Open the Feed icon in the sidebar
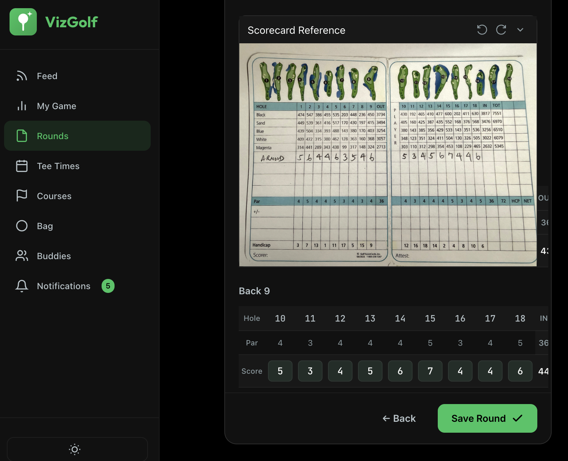 (21, 76)
